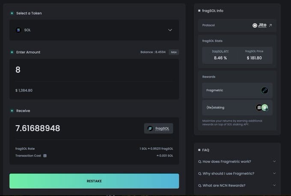
Task: Click the Solayer S restaking icon
Action: pos(259,107)
